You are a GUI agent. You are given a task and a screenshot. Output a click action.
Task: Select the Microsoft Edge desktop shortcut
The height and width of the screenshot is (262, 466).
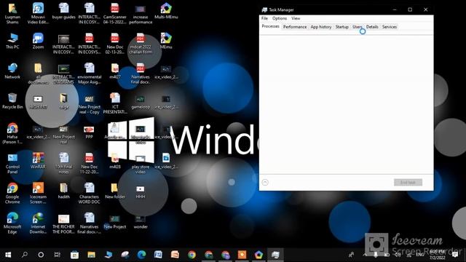(x=12, y=223)
